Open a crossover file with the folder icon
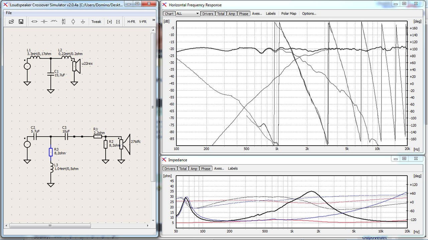The width and height of the screenshot is (428, 240). coord(11,22)
